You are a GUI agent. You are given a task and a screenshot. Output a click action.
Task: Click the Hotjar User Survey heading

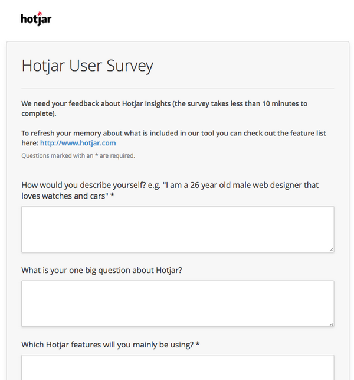[x=87, y=66]
